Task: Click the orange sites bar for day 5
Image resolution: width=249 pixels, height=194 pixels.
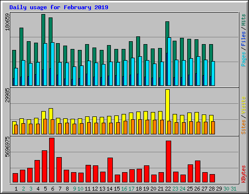Action: click(45, 127)
